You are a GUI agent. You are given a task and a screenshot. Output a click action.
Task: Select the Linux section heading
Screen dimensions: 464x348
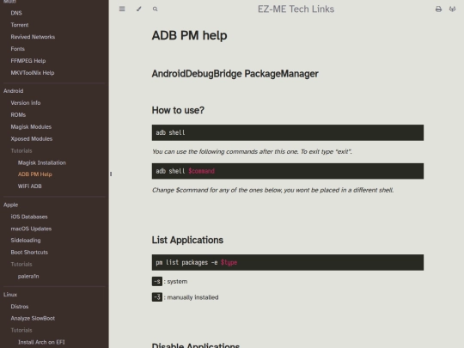[10, 295]
